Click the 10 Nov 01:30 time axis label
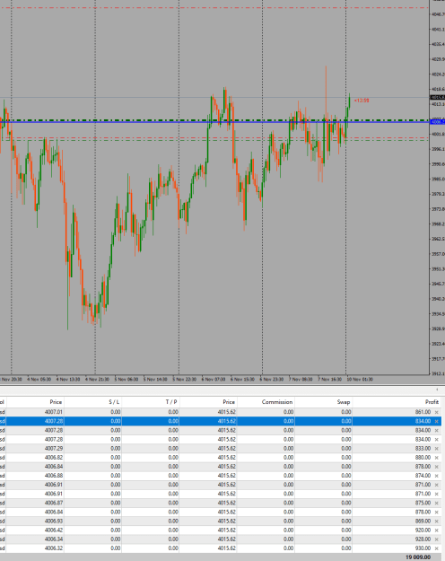Image resolution: width=445 pixels, height=561 pixels. [360, 380]
